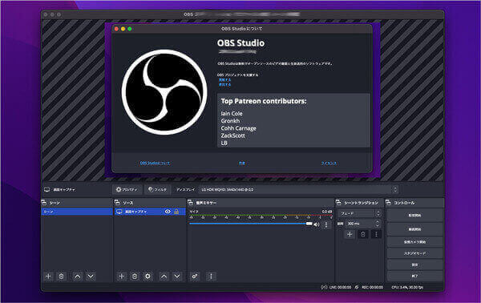The height and width of the screenshot is (303, 481).
Task: Click the REC status icon in status bar
Action: (x=357, y=287)
